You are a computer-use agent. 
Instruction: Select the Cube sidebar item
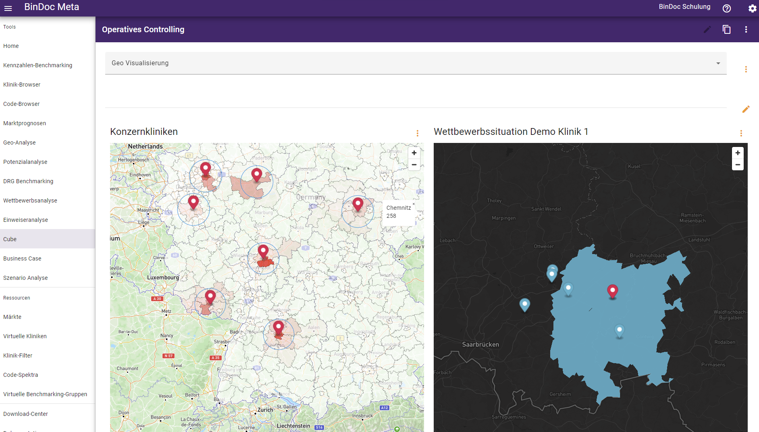click(10, 239)
